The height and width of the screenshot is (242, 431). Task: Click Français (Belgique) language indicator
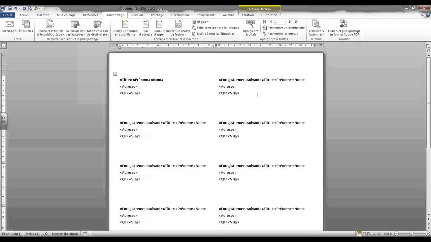point(65,234)
